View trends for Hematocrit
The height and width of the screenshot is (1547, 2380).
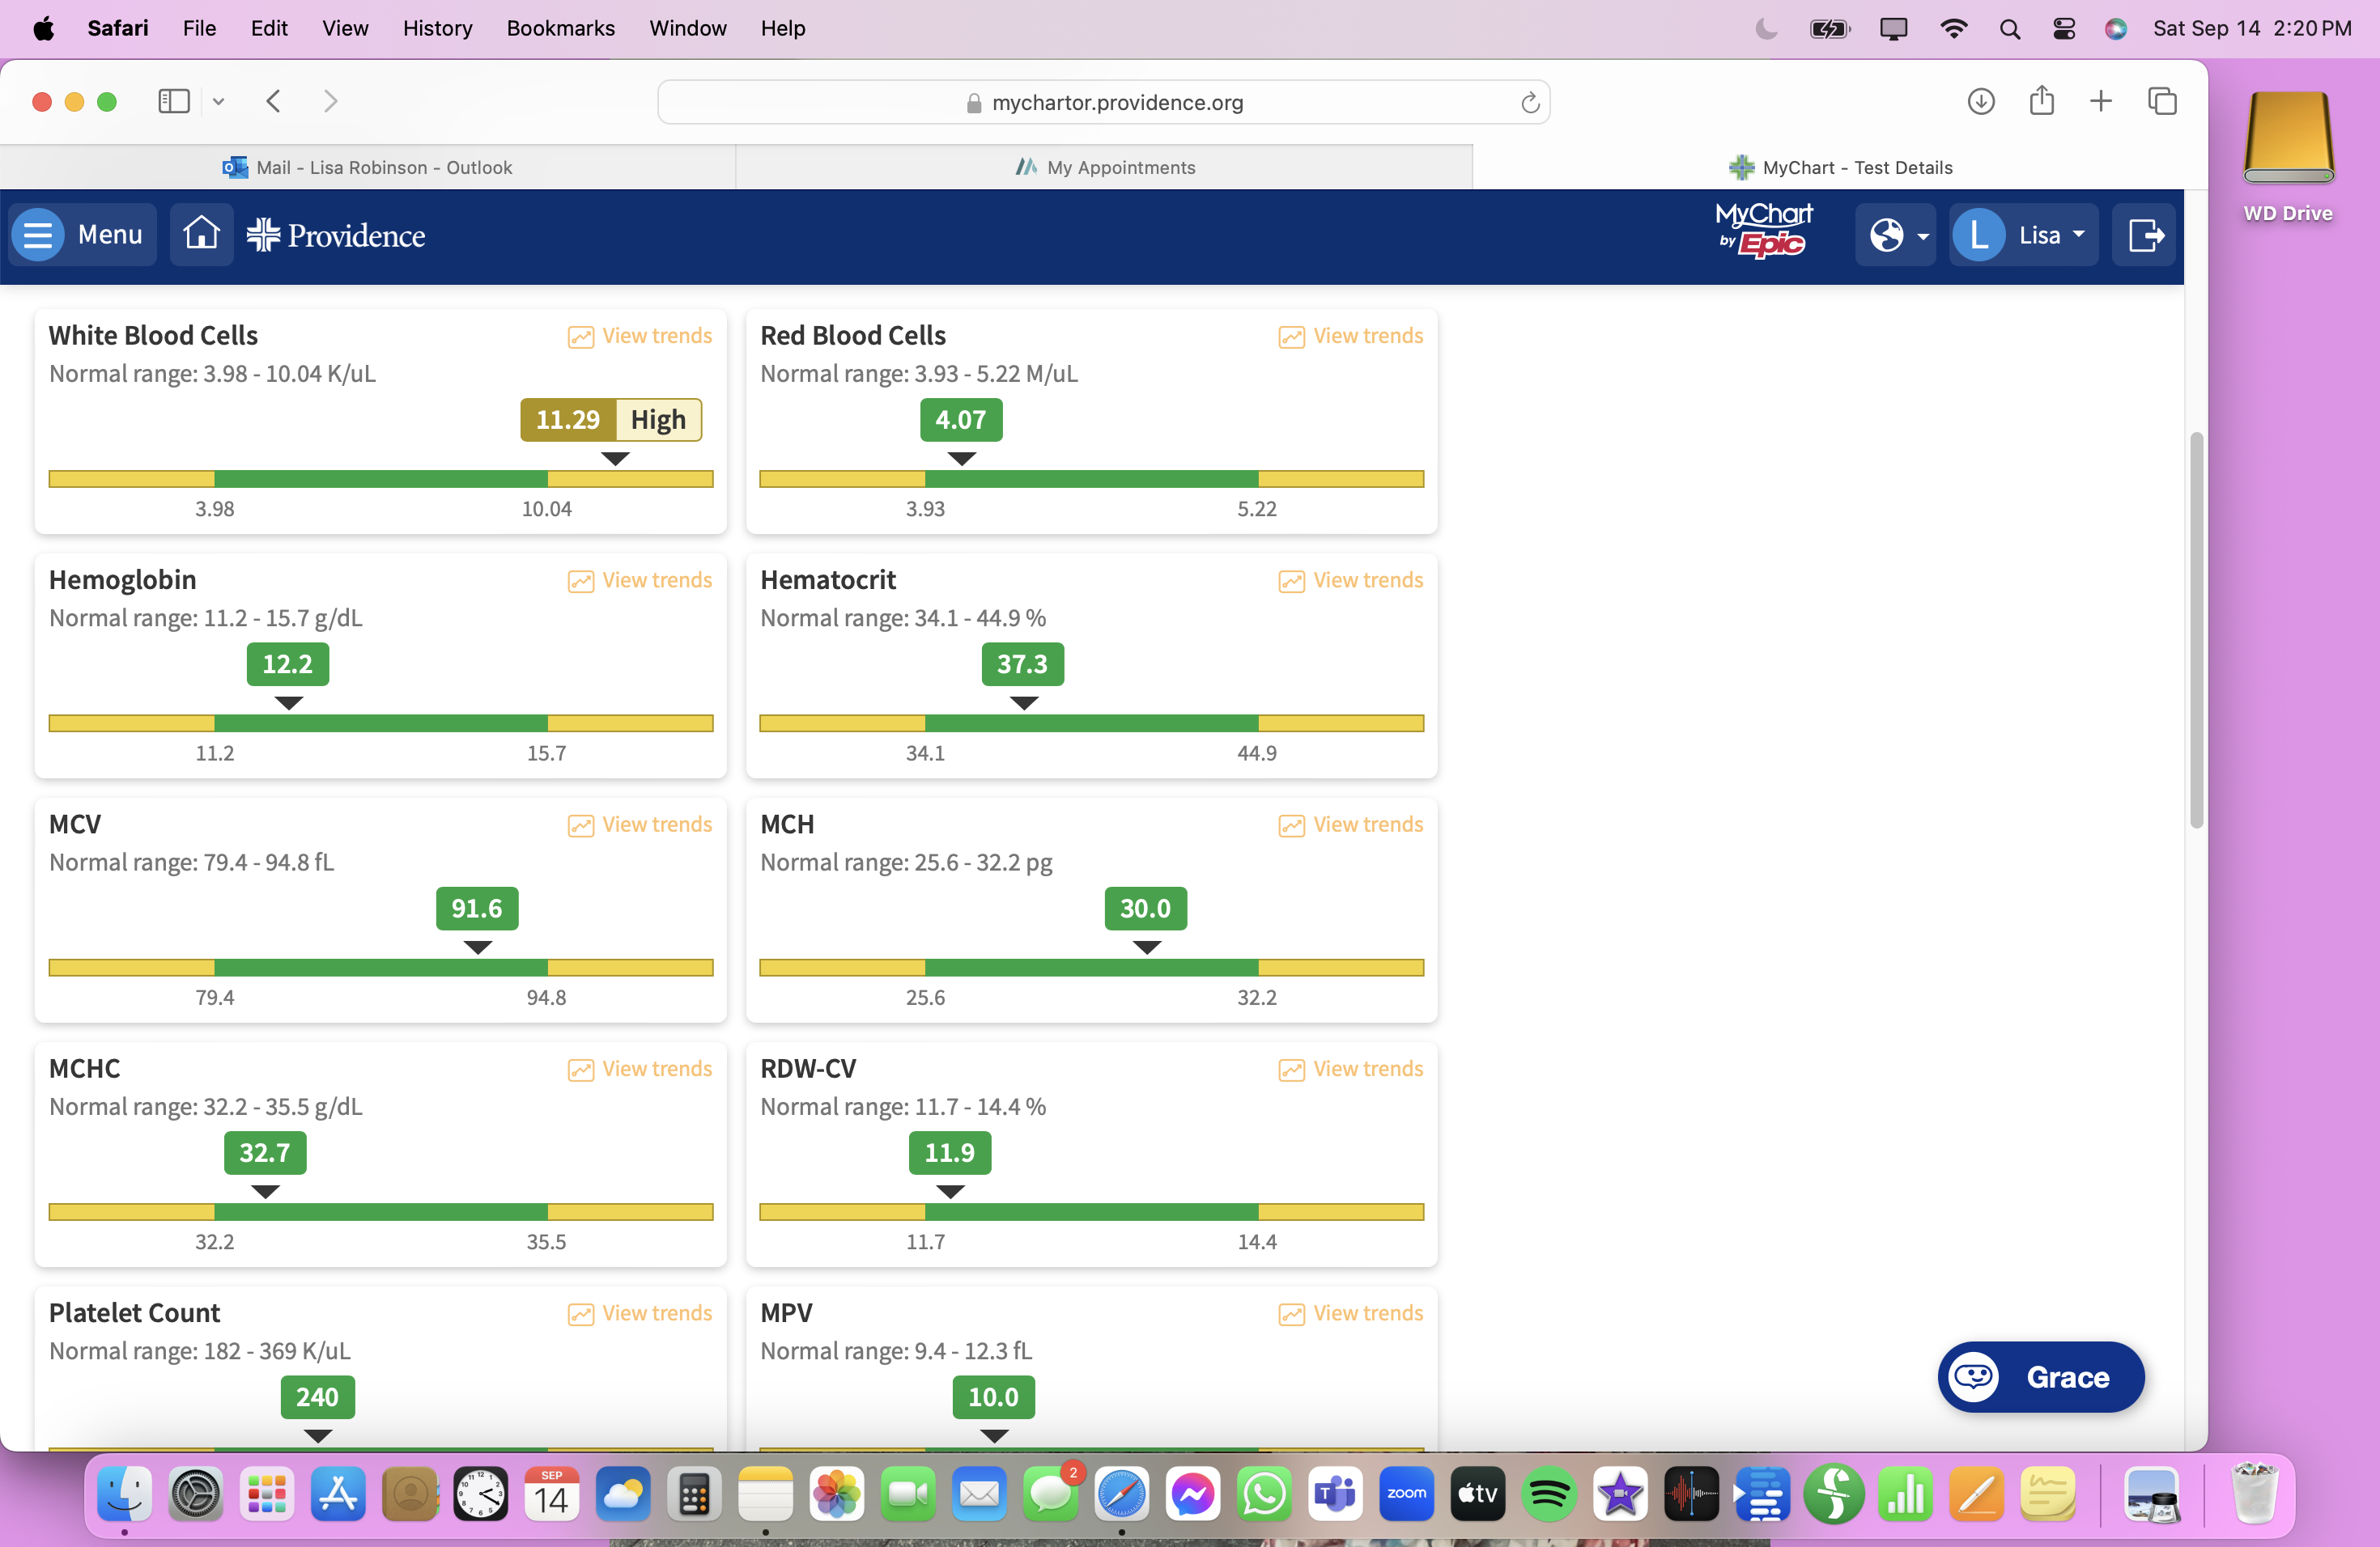(x=1350, y=579)
